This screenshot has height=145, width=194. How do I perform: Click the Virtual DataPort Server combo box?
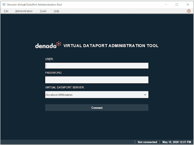point(97,95)
